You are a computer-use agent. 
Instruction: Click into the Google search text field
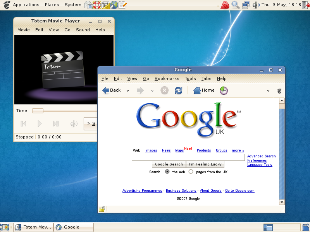pyautogui.click(x=188, y=157)
